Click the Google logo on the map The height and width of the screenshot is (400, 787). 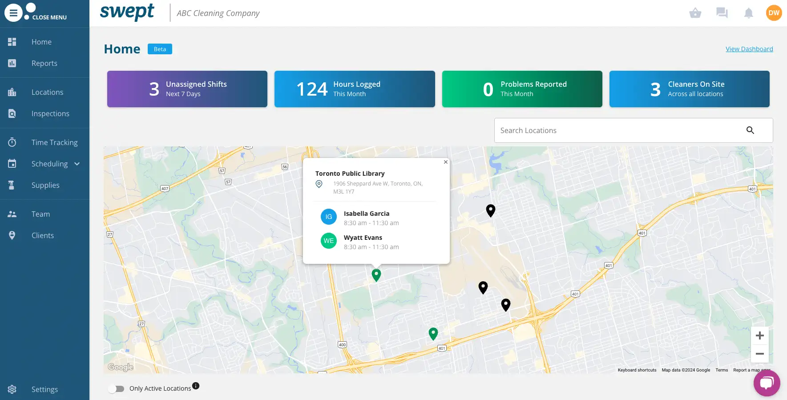tap(121, 367)
